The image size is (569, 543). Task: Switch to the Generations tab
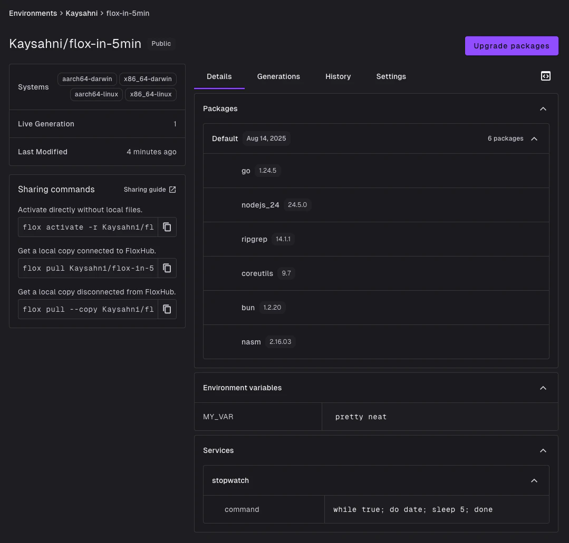pos(278,76)
